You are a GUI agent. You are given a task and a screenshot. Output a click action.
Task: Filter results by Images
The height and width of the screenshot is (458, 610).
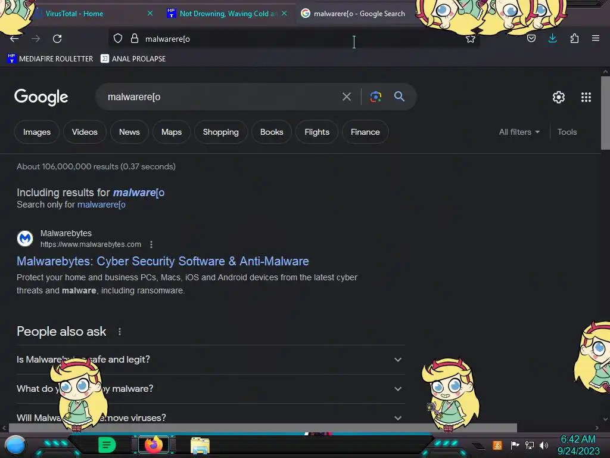[37, 132]
